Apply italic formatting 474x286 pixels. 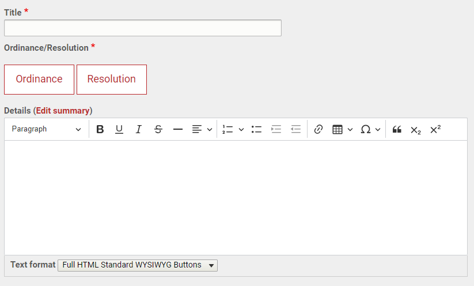coord(138,129)
